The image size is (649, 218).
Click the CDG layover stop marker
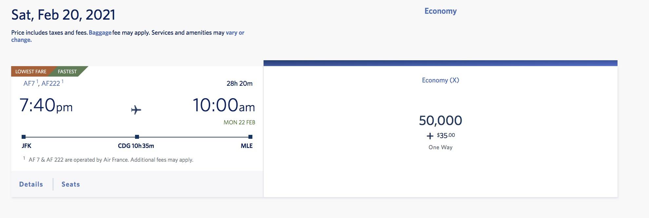pos(137,137)
